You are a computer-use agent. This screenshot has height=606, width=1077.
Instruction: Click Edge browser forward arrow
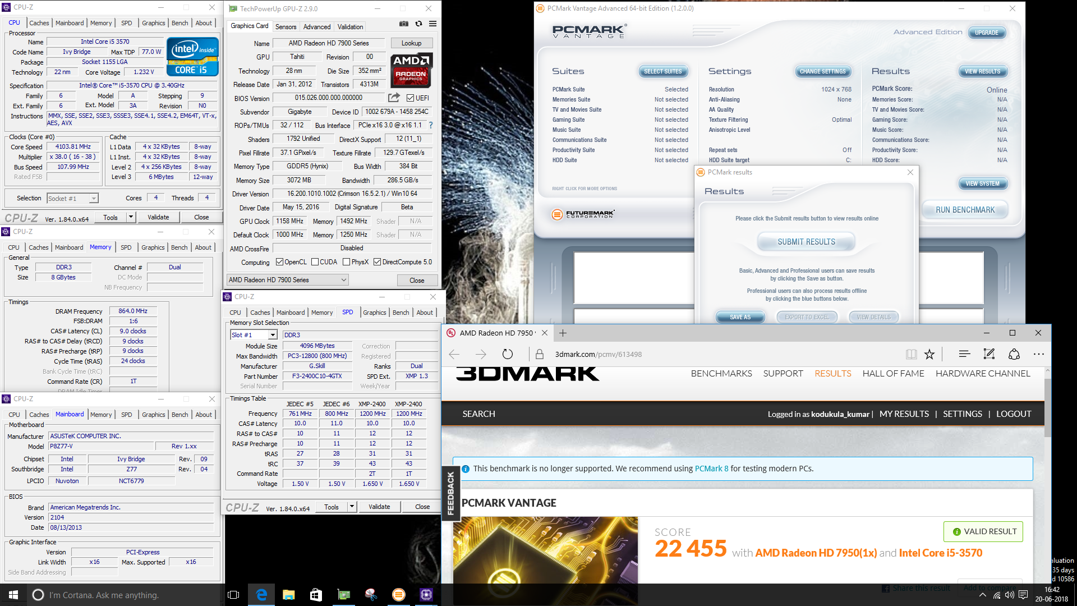481,354
